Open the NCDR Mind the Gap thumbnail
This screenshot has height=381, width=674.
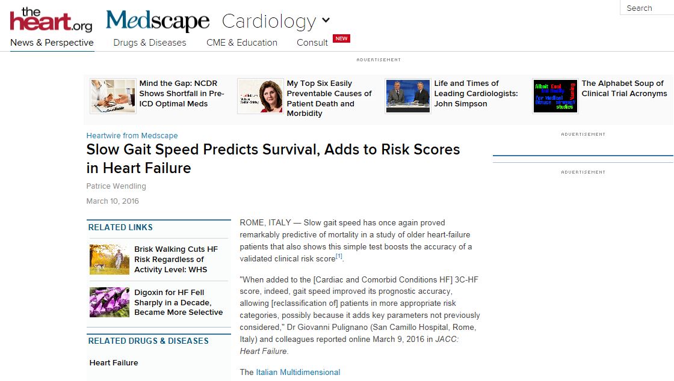[x=113, y=96]
